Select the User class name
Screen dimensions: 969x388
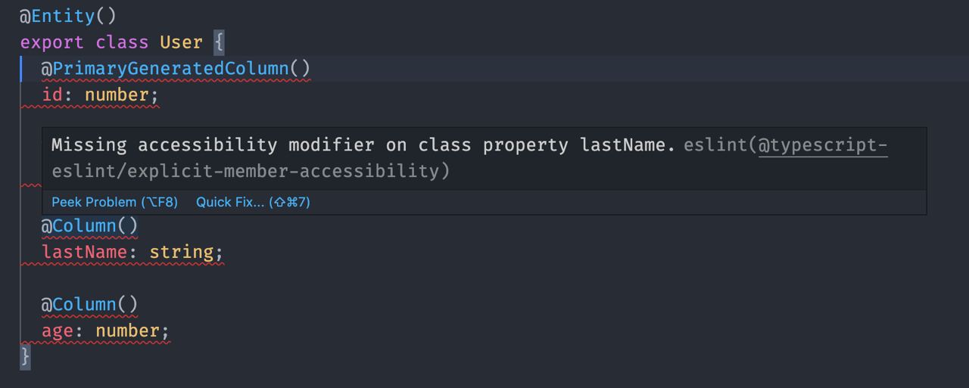pyautogui.click(x=181, y=42)
